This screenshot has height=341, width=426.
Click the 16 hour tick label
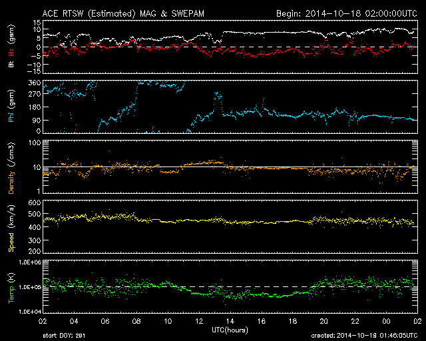[262, 322]
